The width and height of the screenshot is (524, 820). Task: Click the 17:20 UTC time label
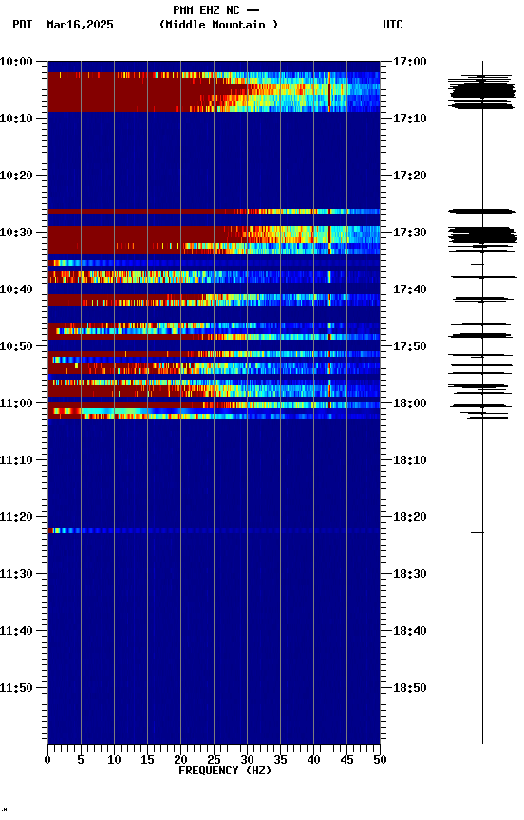pyautogui.click(x=409, y=176)
